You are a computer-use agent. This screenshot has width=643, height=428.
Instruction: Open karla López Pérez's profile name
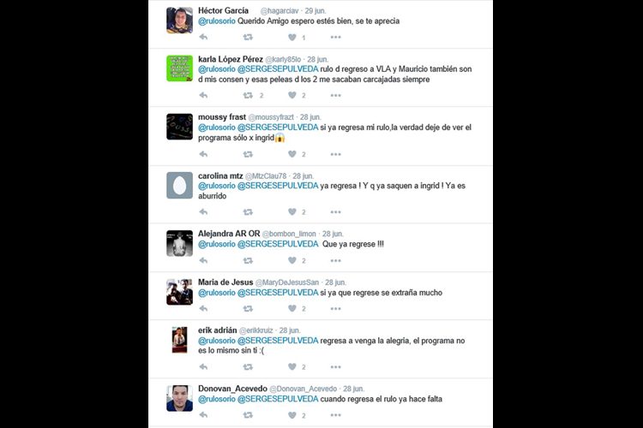(x=231, y=59)
